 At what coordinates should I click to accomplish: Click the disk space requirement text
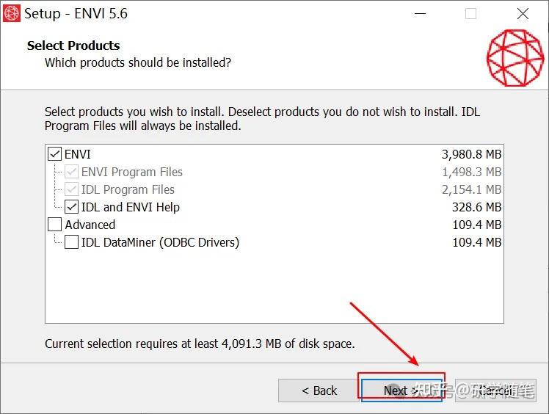click(200, 344)
